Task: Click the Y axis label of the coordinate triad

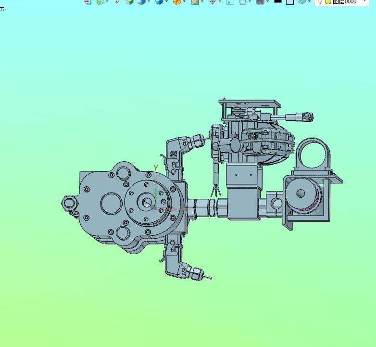Action: click(156, 168)
